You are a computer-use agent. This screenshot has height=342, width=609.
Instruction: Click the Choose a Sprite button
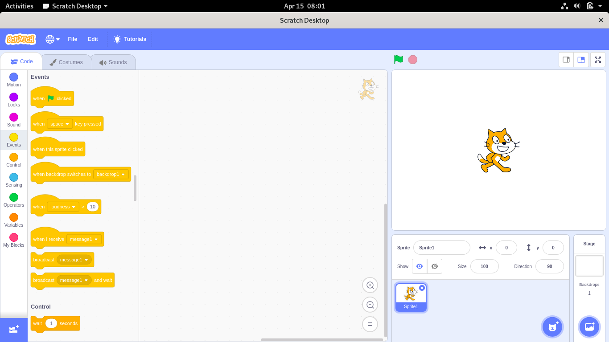(x=552, y=326)
